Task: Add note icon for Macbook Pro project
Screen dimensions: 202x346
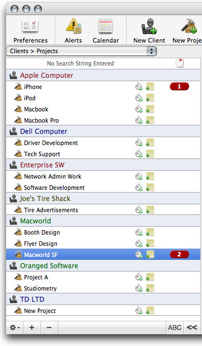Action: coord(150,120)
